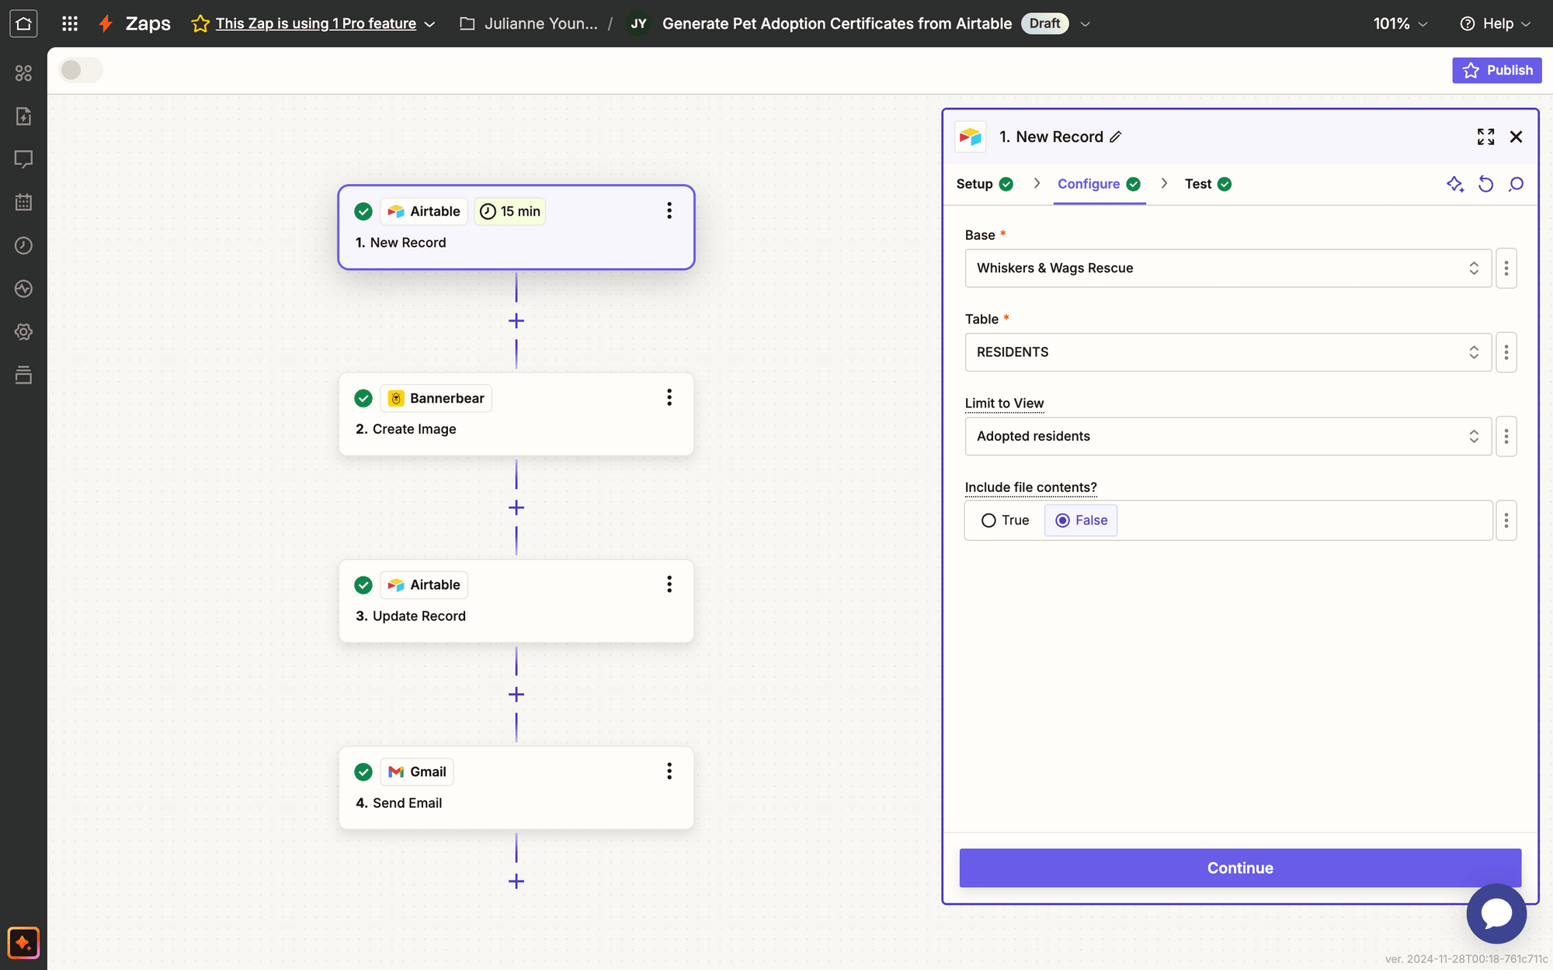The height and width of the screenshot is (970, 1553).
Task: Select the True radio for Include file contents
Action: tap(988, 520)
